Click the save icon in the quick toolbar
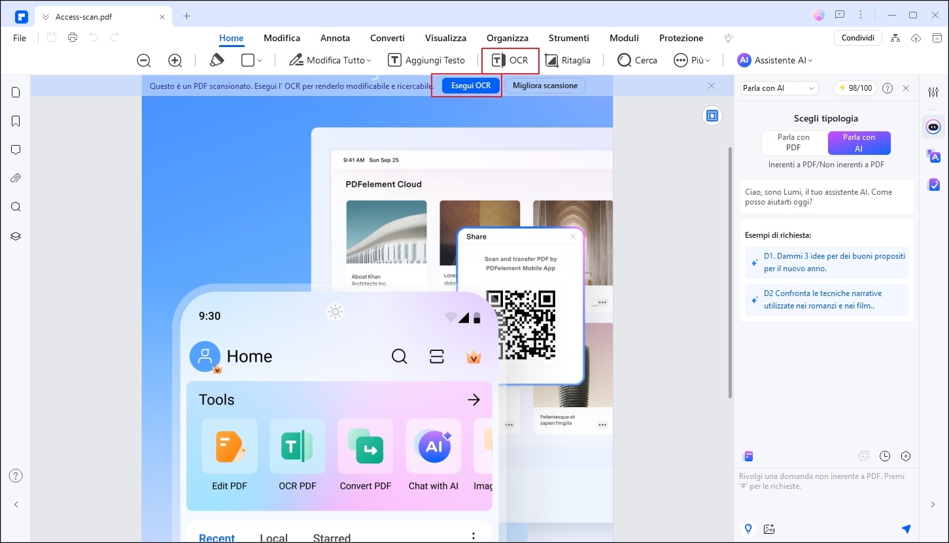The image size is (949, 543). 52,38
